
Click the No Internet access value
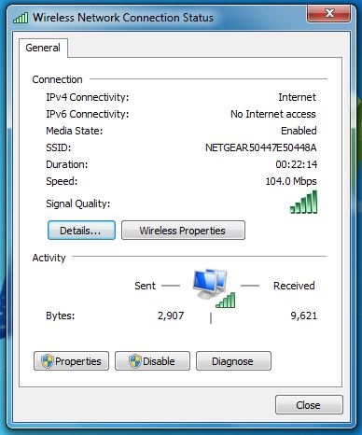[273, 114]
